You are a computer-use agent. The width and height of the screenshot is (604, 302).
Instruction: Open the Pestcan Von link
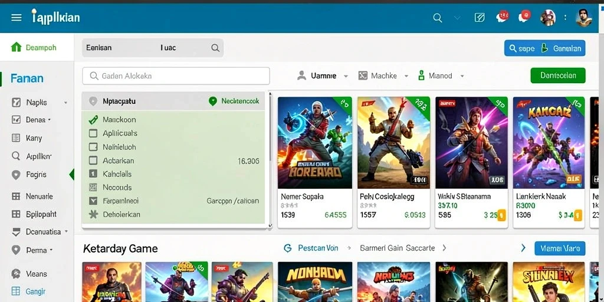pyautogui.click(x=318, y=248)
